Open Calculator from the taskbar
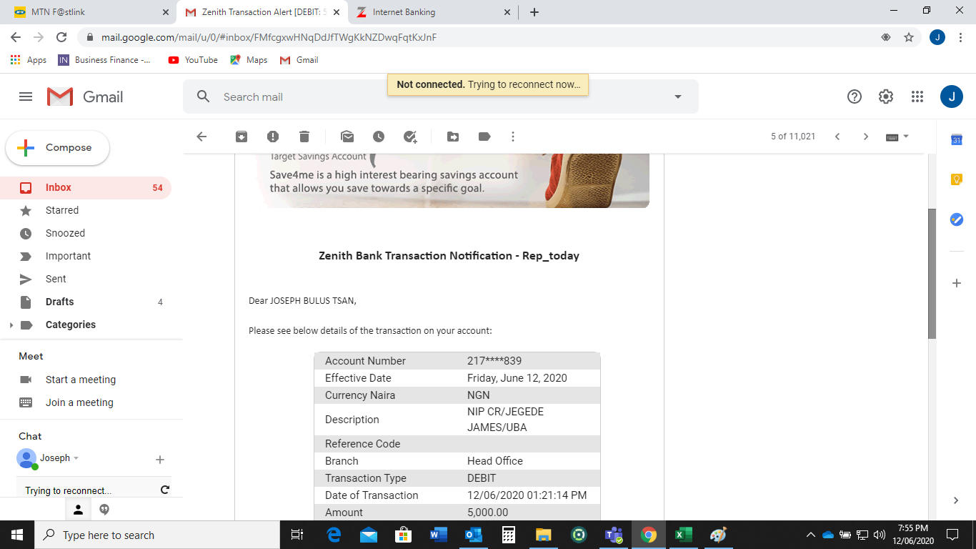The image size is (976, 549). click(509, 535)
